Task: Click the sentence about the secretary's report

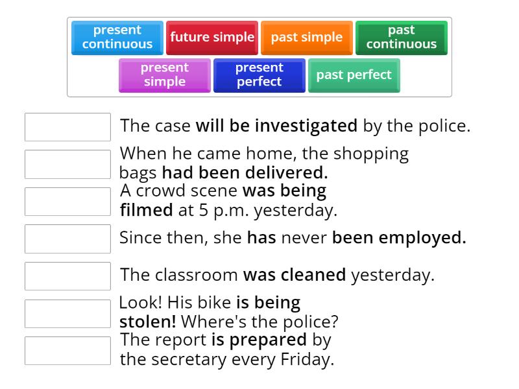Action: click(x=226, y=349)
